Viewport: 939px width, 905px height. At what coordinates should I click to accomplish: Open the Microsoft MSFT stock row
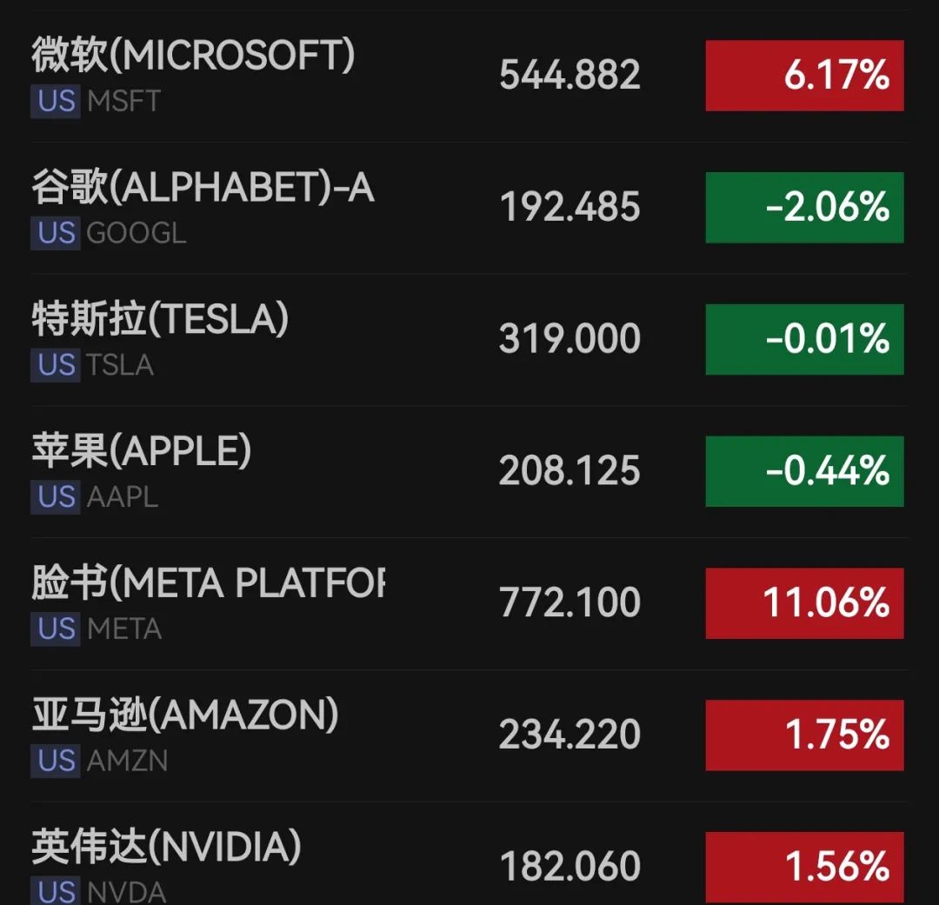pyautogui.click(x=469, y=76)
